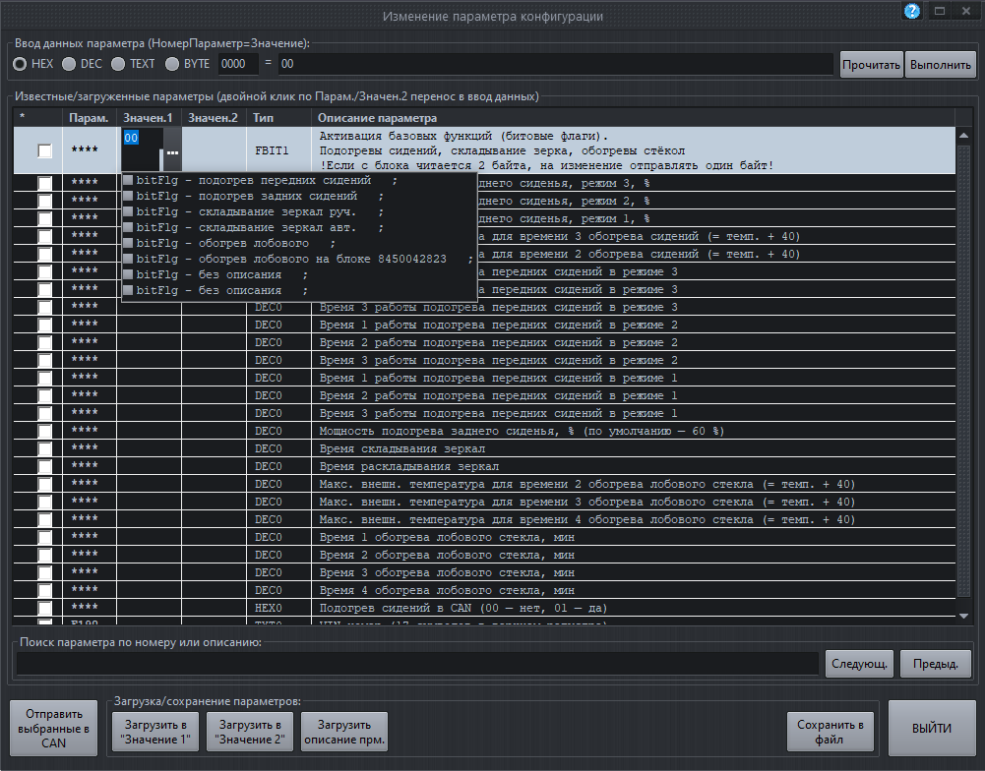The image size is (985, 771).
Task: Select the DEC input format option
Action: (69, 64)
